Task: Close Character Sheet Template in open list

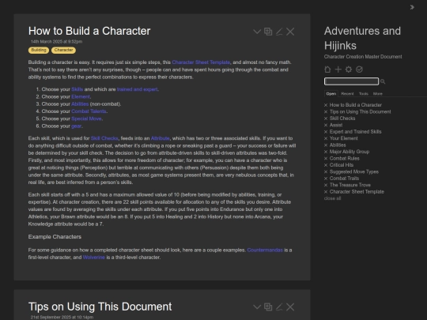Action: (326, 192)
